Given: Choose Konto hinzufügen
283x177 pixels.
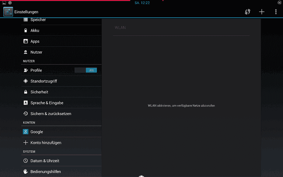Looking at the screenshot, I should point(62,142).
